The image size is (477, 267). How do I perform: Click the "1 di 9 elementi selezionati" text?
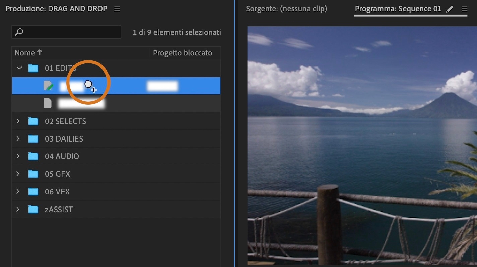[x=177, y=32]
